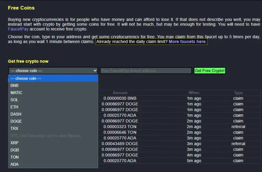Click the Amount column header

[120, 93]
